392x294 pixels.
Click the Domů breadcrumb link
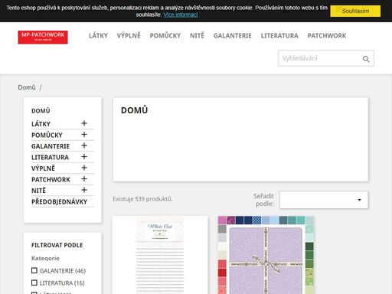(x=27, y=87)
